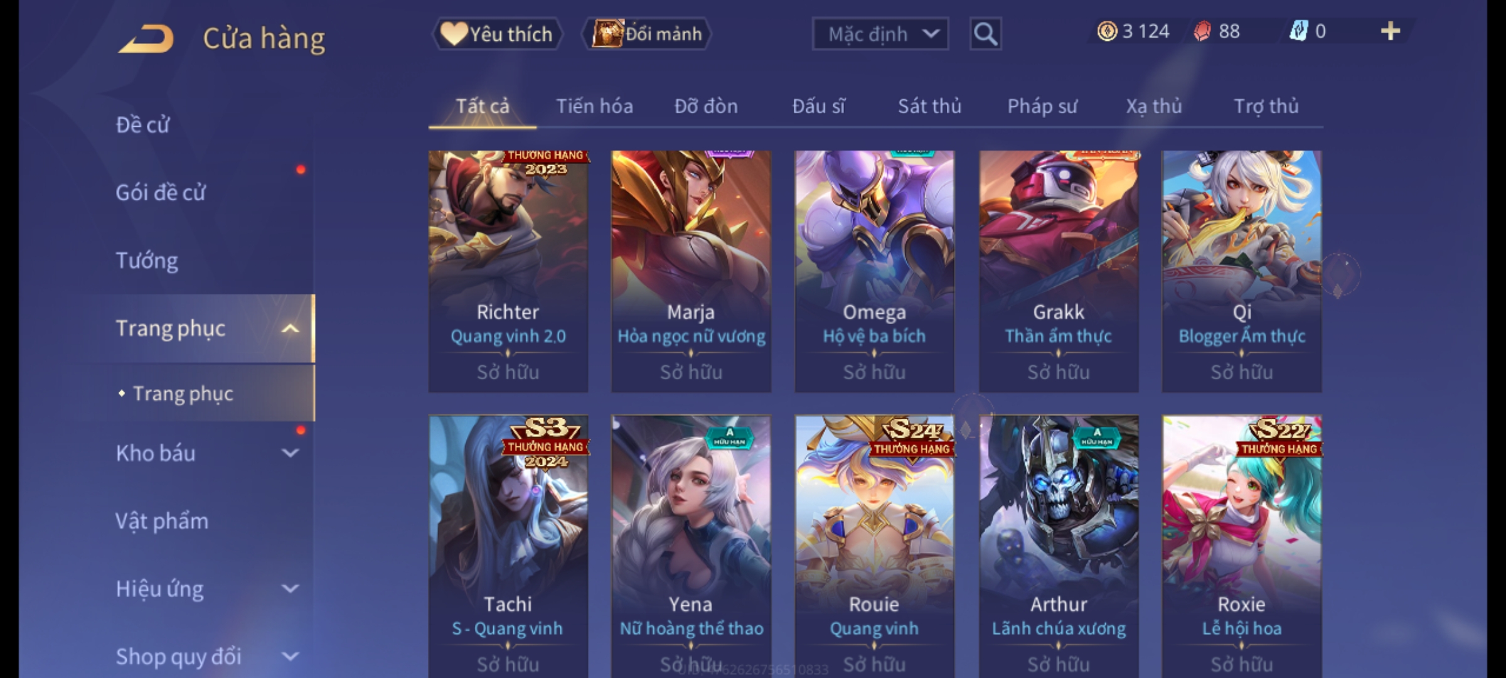Select Qi Blogger Ẩm thực skin card
The height and width of the screenshot is (678, 1506).
click(1242, 271)
